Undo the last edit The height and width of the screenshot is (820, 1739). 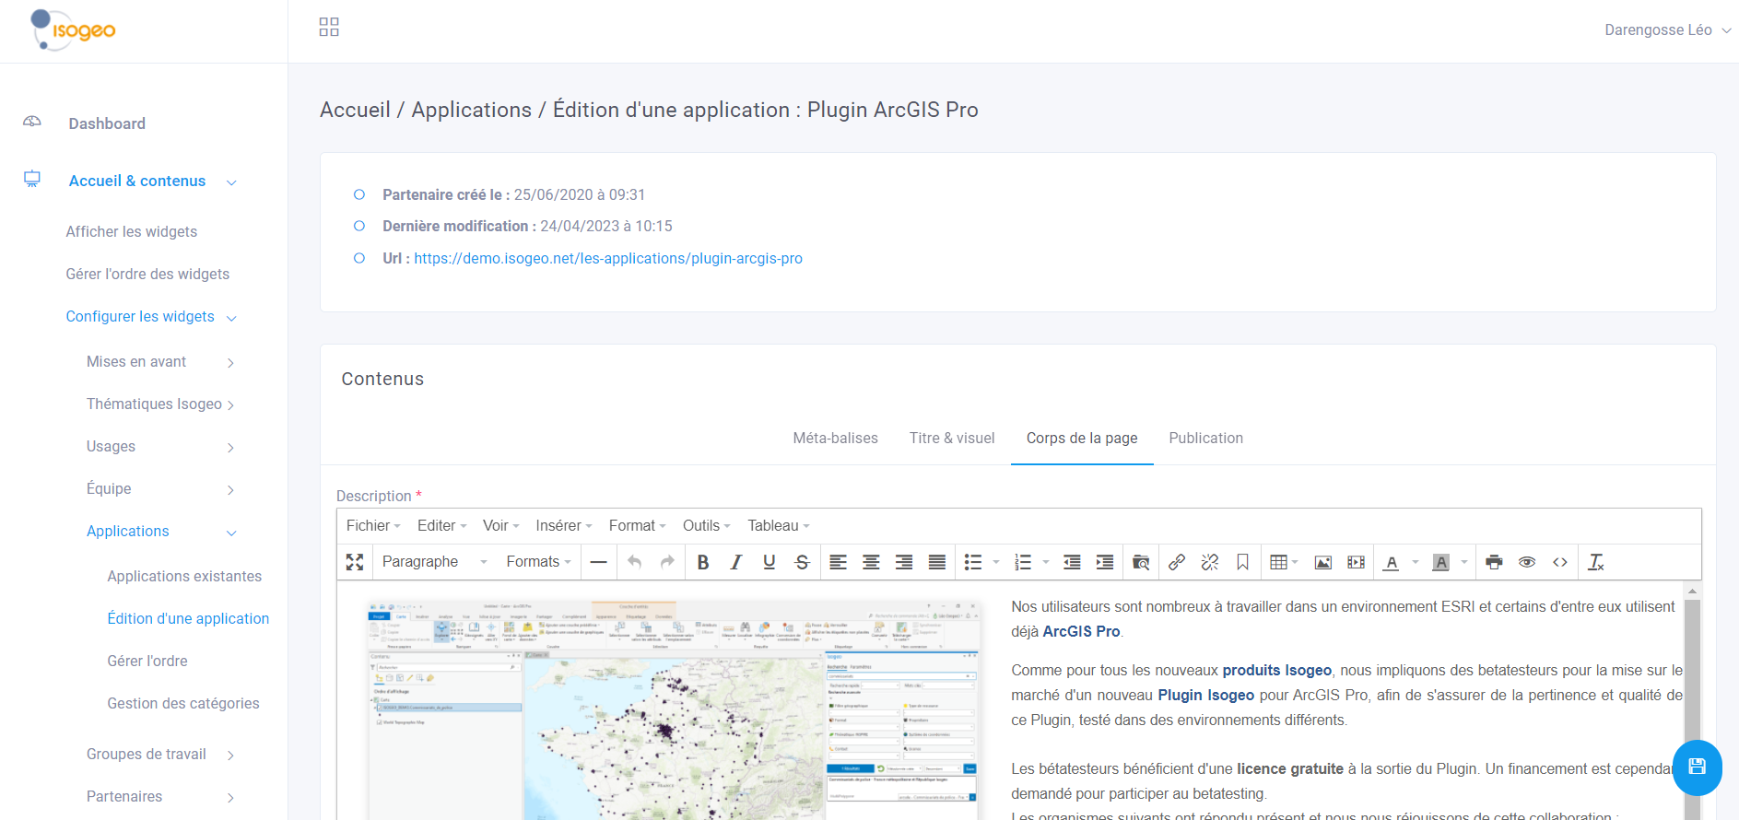point(634,562)
